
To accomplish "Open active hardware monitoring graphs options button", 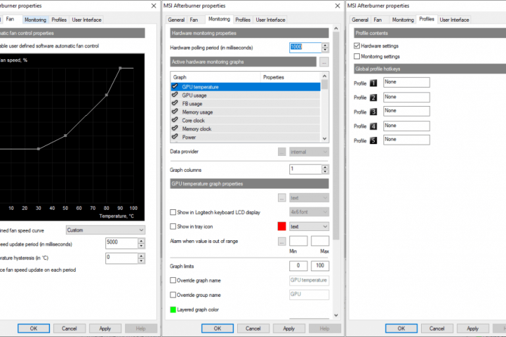I will [x=324, y=62].
